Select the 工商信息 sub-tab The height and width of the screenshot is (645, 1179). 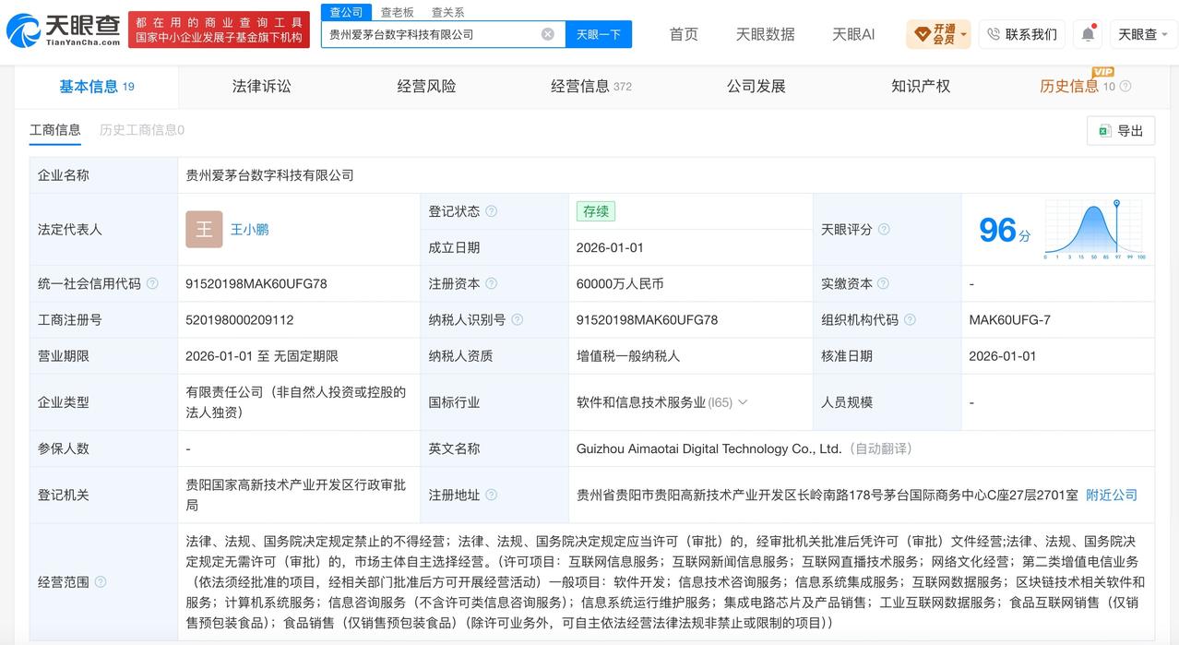pos(55,130)
